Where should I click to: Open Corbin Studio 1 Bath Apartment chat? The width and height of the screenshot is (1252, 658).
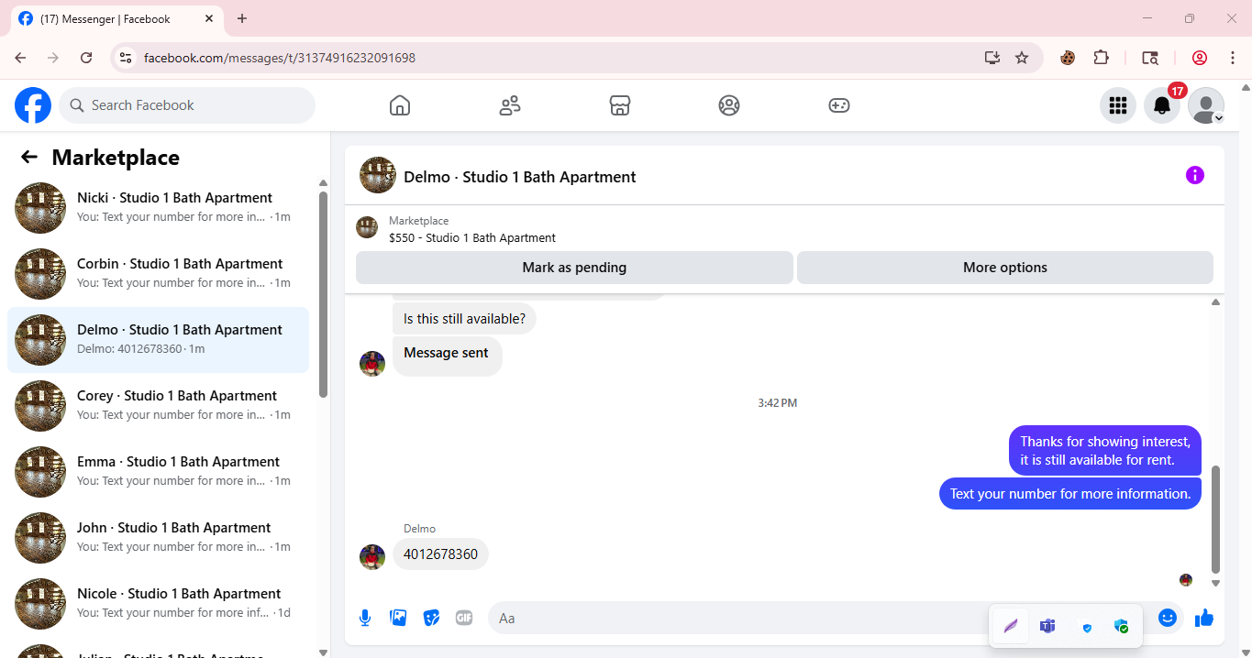[158, 274]
